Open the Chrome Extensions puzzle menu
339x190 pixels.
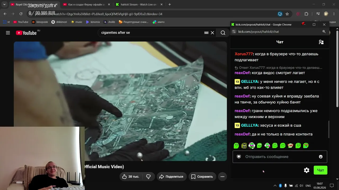[x=306, y=14]
